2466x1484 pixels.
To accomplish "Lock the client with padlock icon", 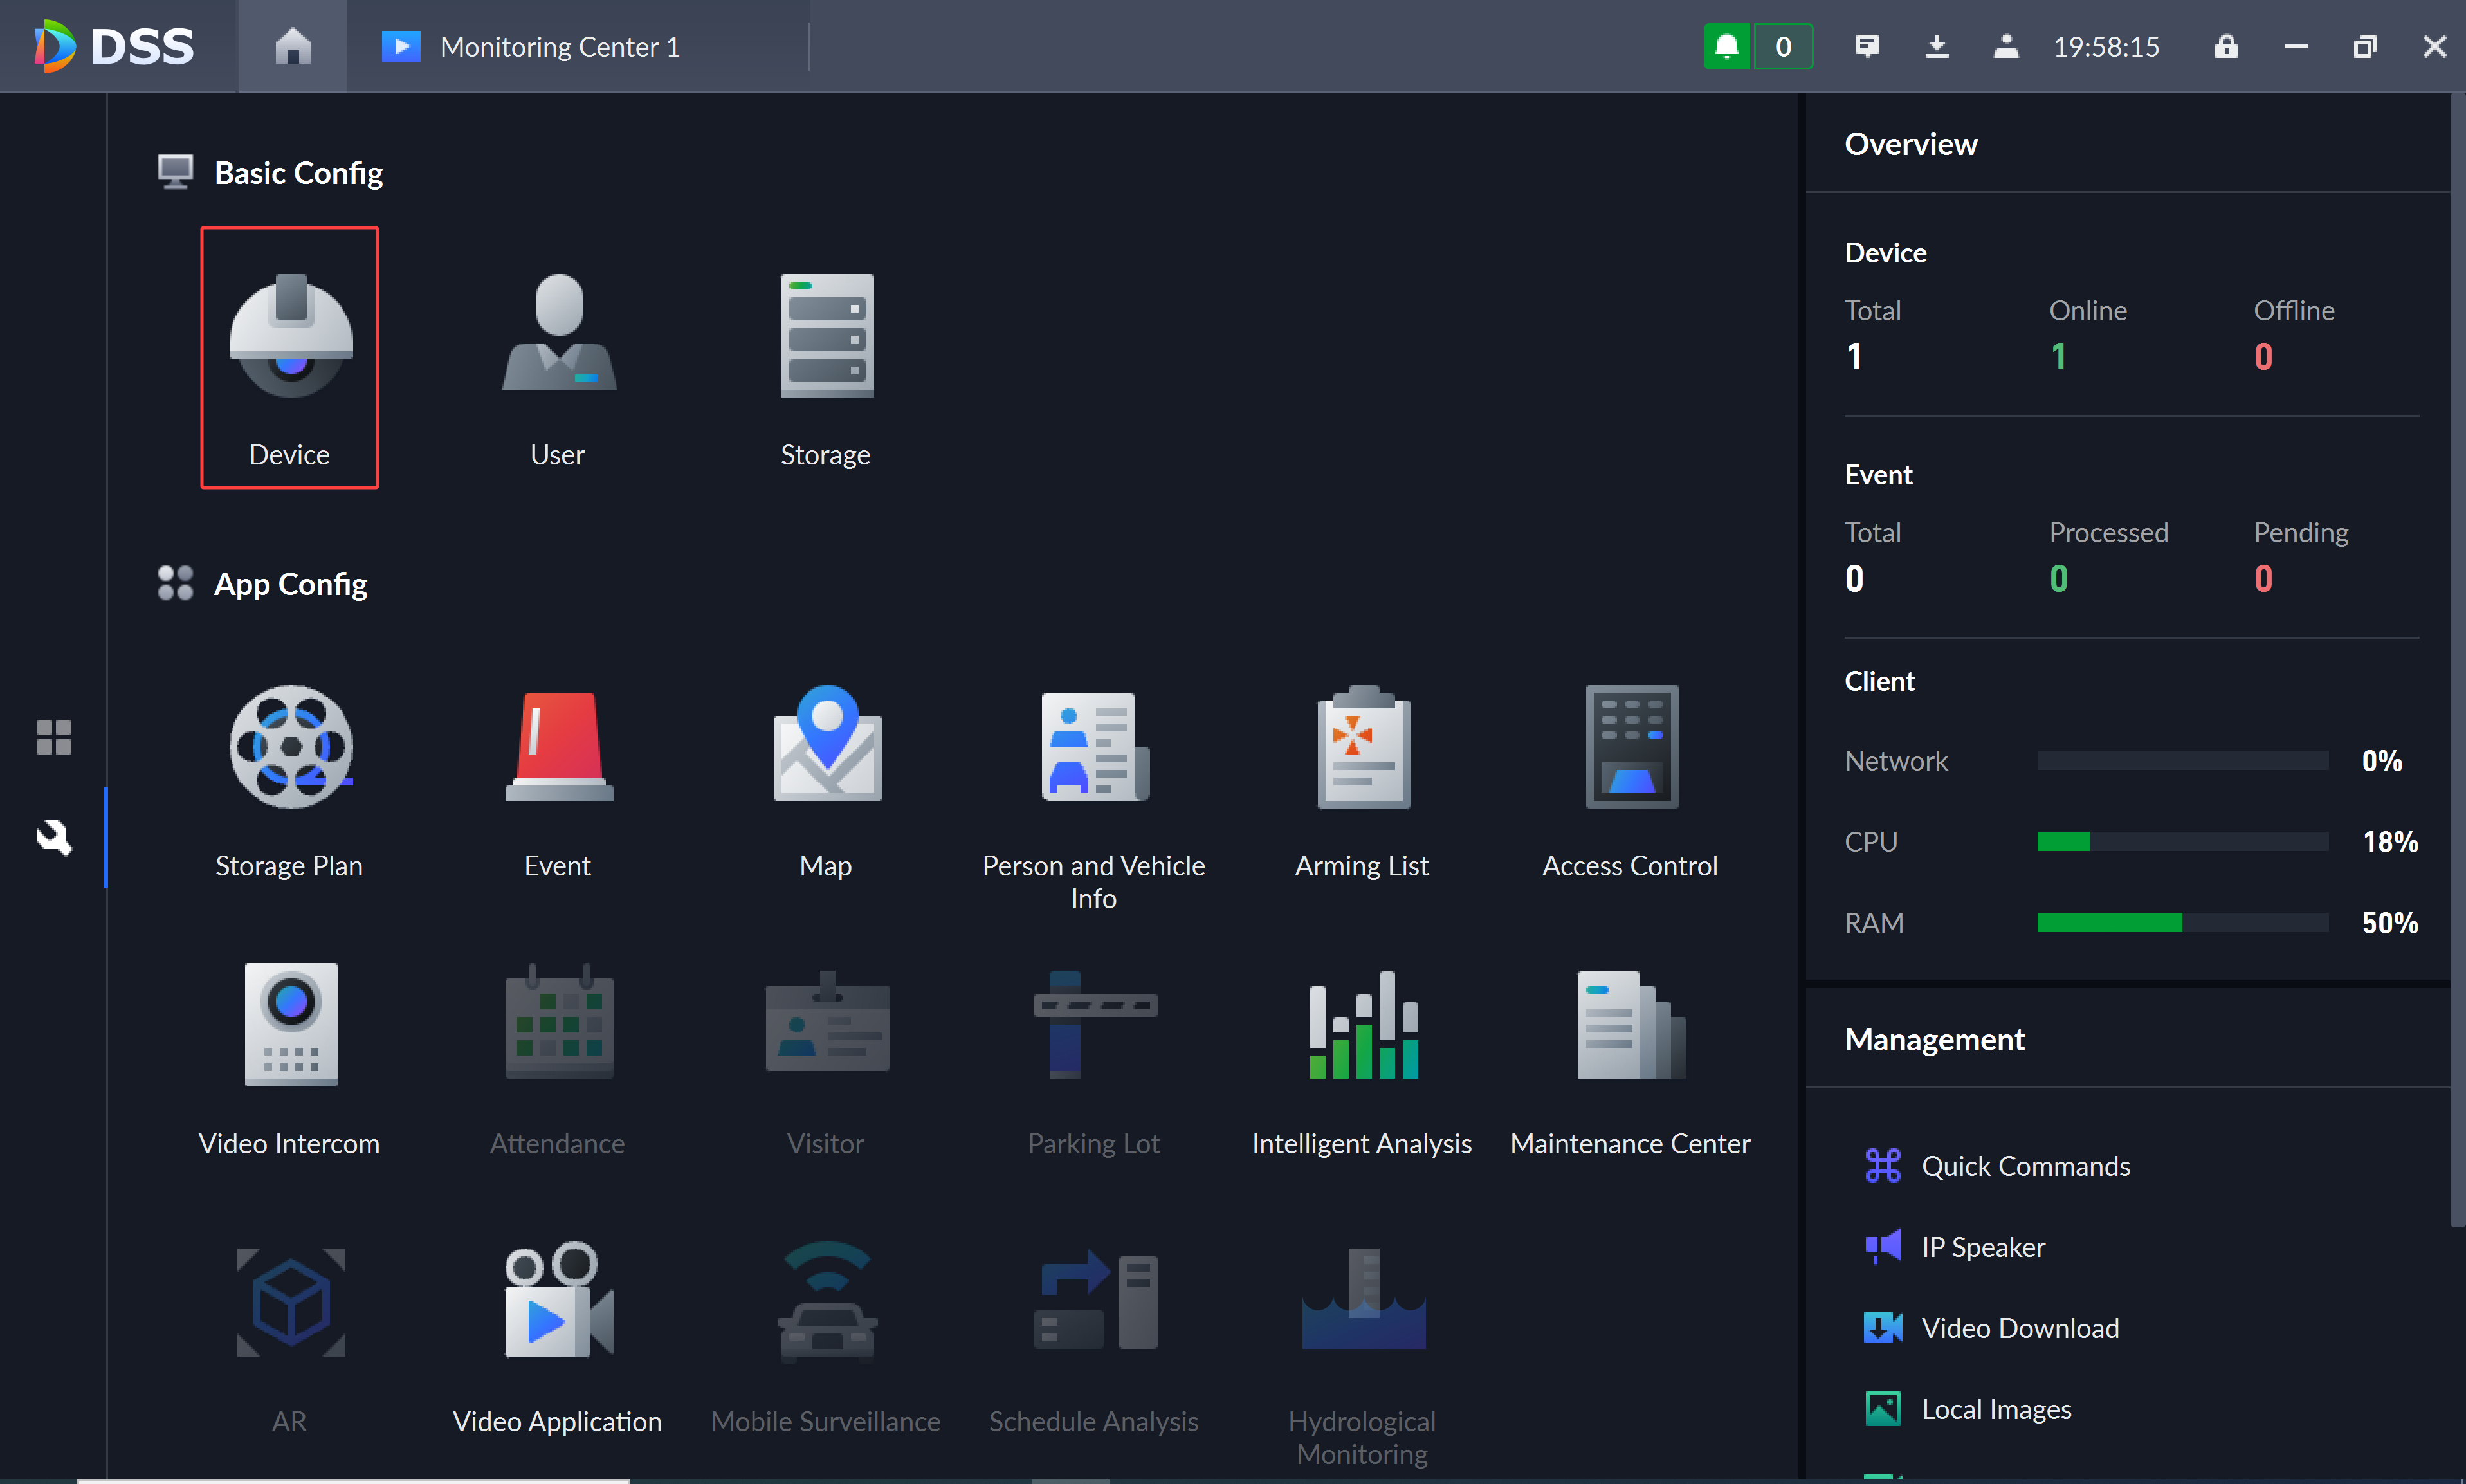I will pos(2226,46).
